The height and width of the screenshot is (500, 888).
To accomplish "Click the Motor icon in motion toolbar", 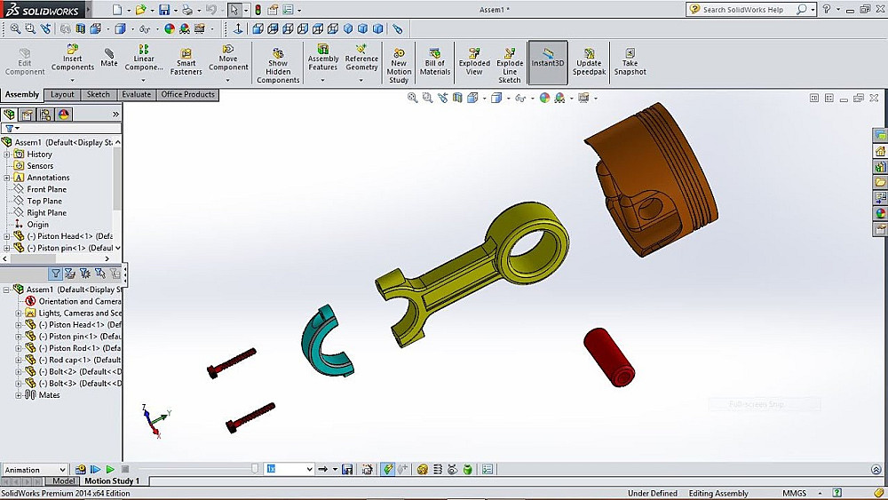I will pos(422,470).
